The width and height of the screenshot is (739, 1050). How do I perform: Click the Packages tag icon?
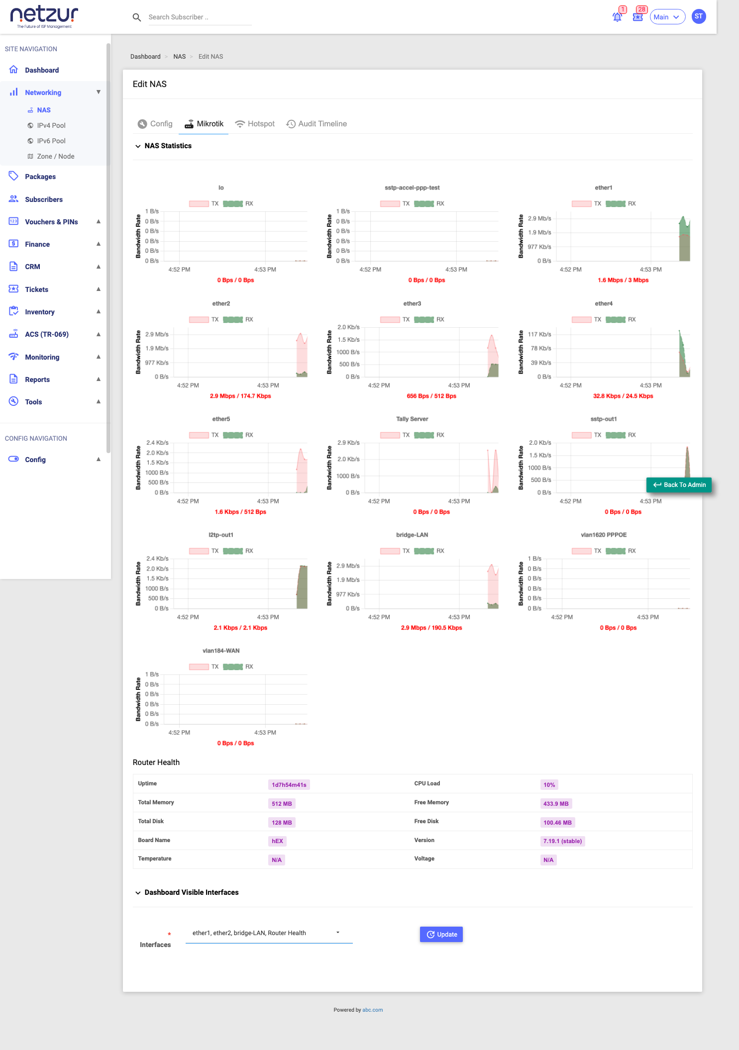[x=14, y=176]
